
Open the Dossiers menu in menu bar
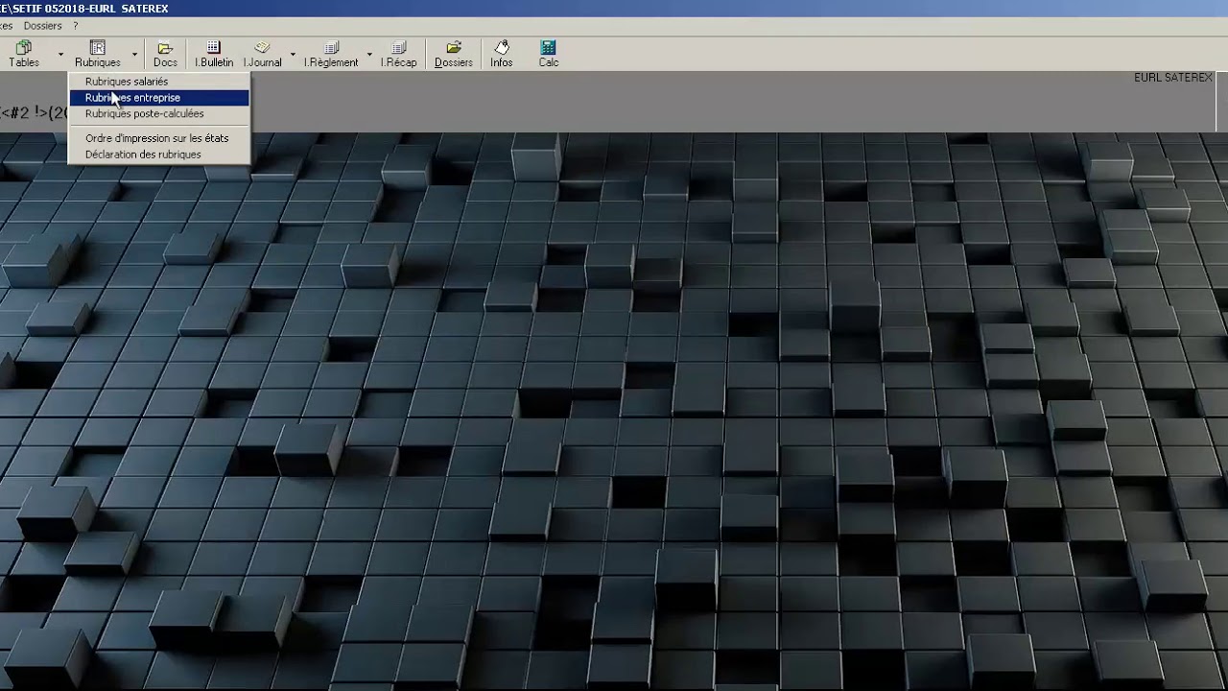click(x=43, y=26)
